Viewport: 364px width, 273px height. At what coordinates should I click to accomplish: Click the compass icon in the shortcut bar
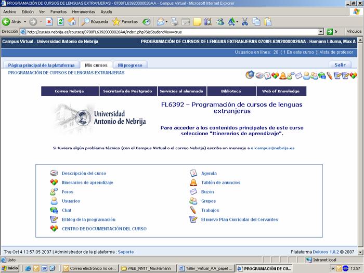coord(259,75)
